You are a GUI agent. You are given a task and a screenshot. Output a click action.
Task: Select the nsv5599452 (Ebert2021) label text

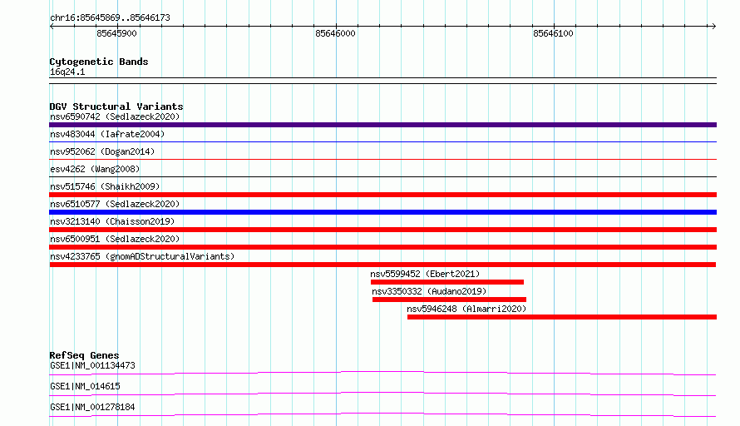[425, 274]
